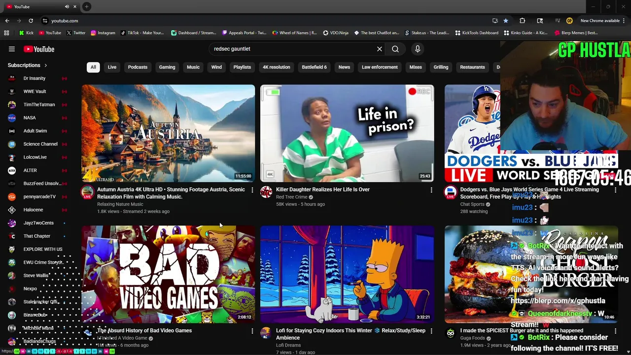
Task: Open Blerp Memes bookmark
Action: (x=576, y=33)
